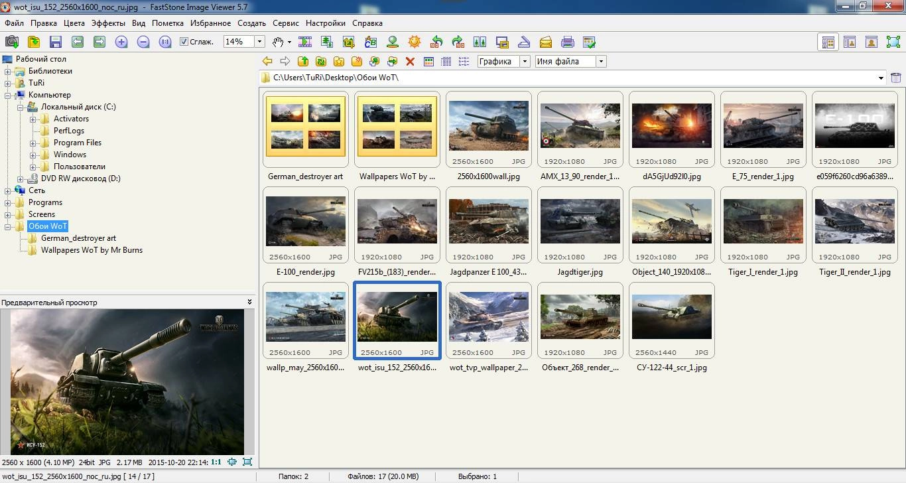Click the recycle bin icon beside path bar
This screenshot has width=906, height=483.
[x=896, y=78]
